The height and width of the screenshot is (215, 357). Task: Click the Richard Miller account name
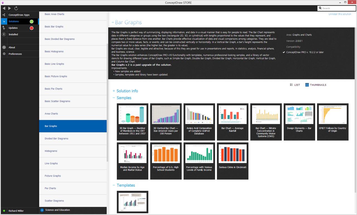pyautogui.click(x=16, y=211)
